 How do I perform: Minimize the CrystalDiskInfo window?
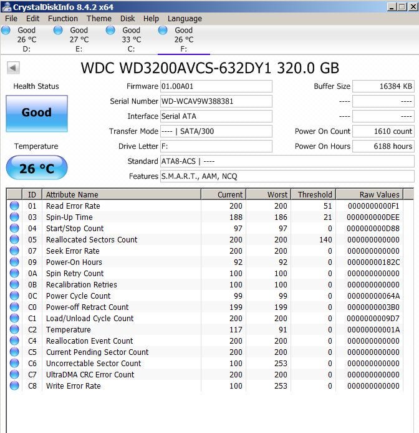pyautogui.click(x=392, y=7)
